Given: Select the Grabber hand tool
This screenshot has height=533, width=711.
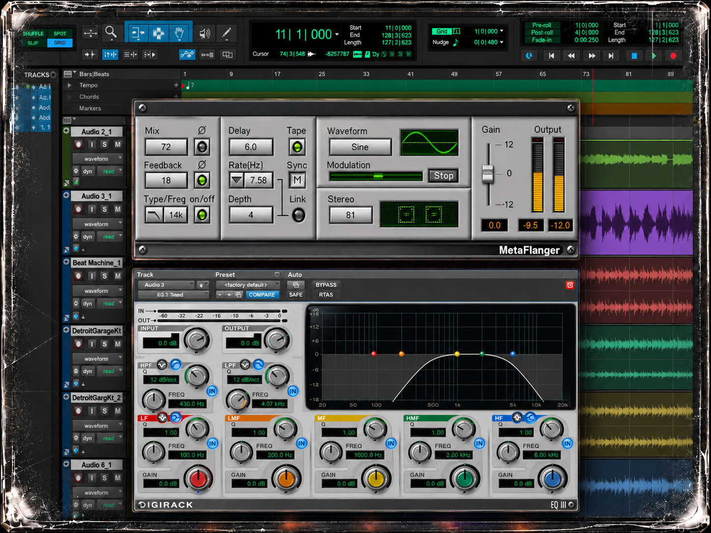Looking at the screenshot, I should [x=180, y=33].
